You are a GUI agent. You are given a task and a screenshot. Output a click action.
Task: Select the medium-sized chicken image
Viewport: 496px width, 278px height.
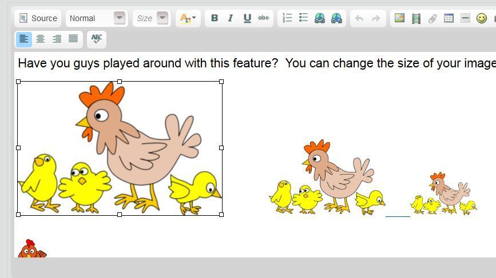pyautogui.click(x=327, y=178)
